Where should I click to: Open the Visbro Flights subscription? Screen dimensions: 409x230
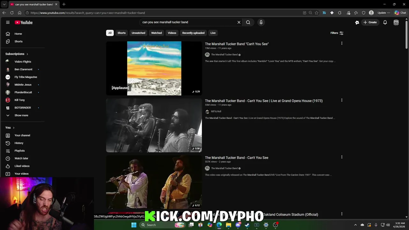coord(22,62)
